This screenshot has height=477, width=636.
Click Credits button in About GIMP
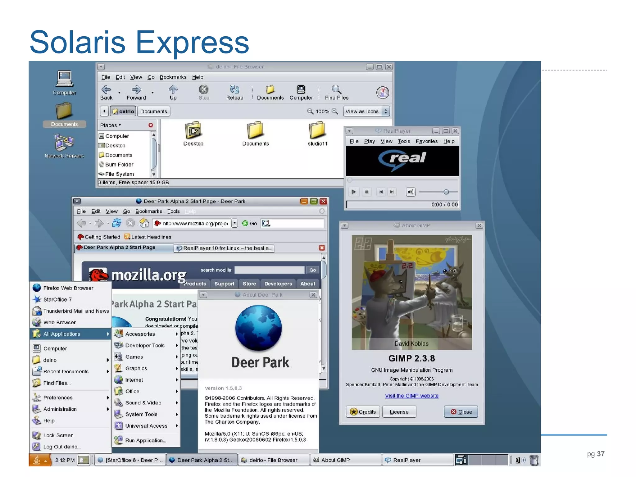[x=363, y=412]
